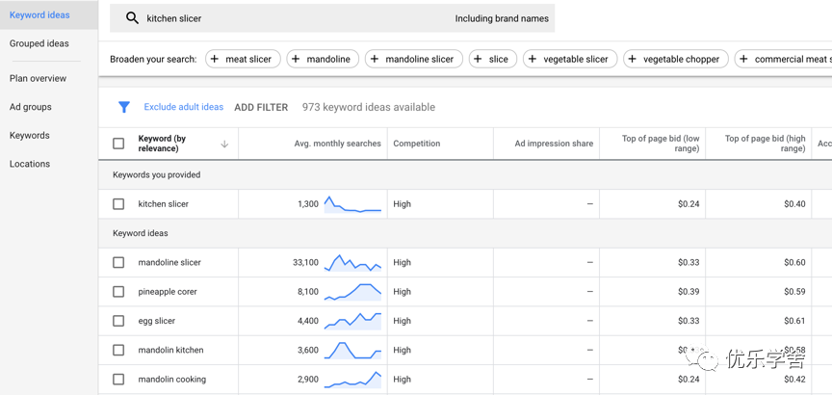Screen dimensions: 832x395
Task: Click the $0.61 high range bid value
Action: point(794,321)
